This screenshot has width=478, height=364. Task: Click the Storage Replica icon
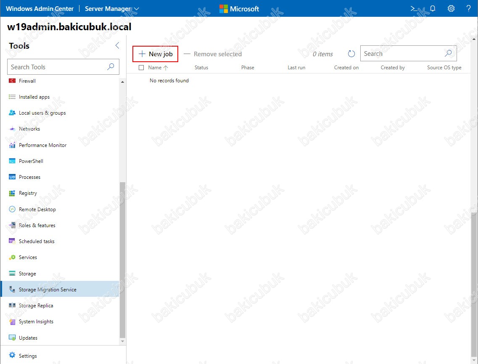coord(12,305)
